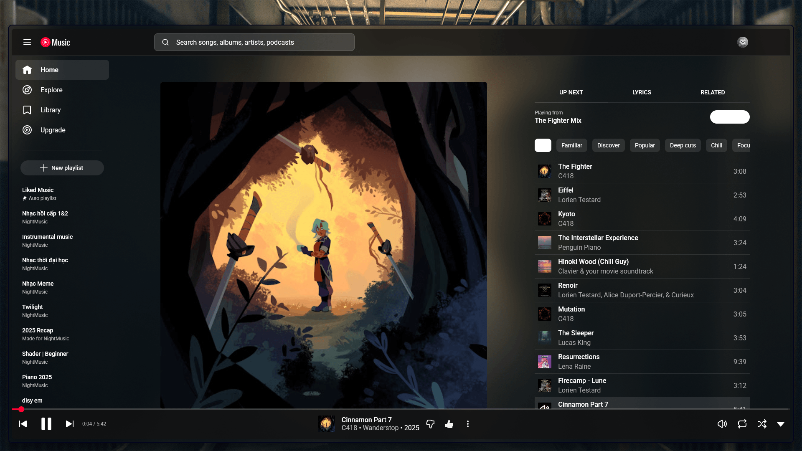The image size is (802, 451).
Task: Open the three-dot song options menu
Action: tap(468, 424)
